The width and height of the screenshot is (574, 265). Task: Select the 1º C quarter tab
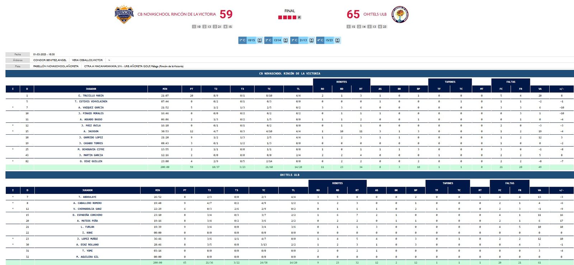243,40
